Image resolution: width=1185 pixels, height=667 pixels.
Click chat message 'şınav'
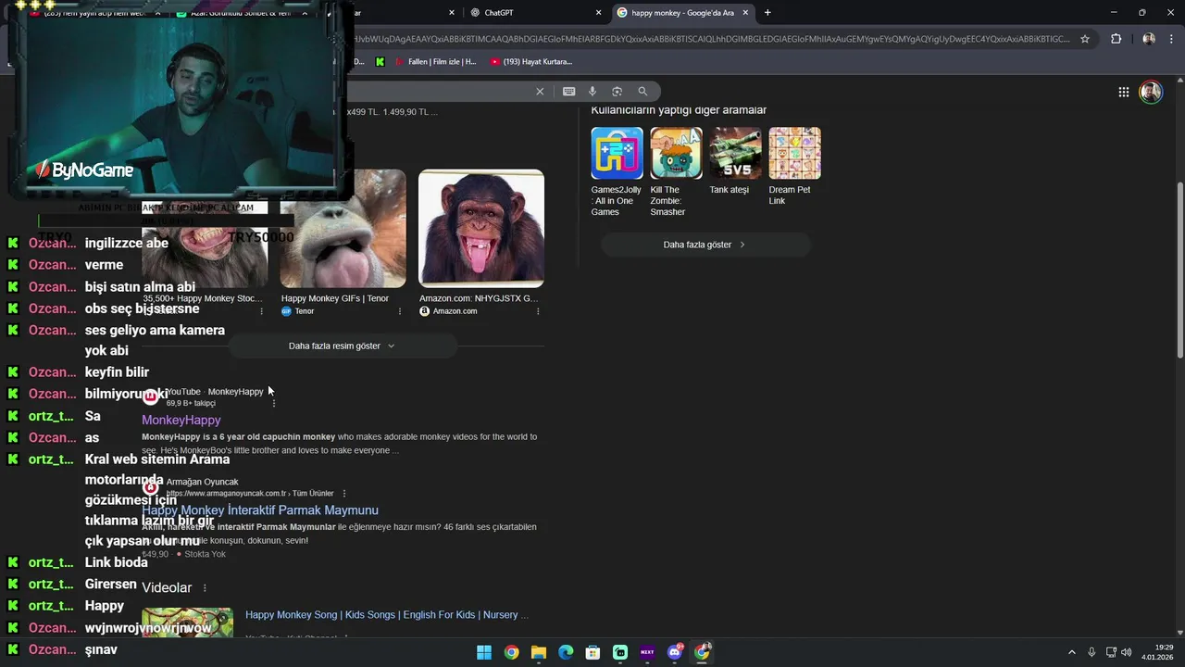point(101,649)
